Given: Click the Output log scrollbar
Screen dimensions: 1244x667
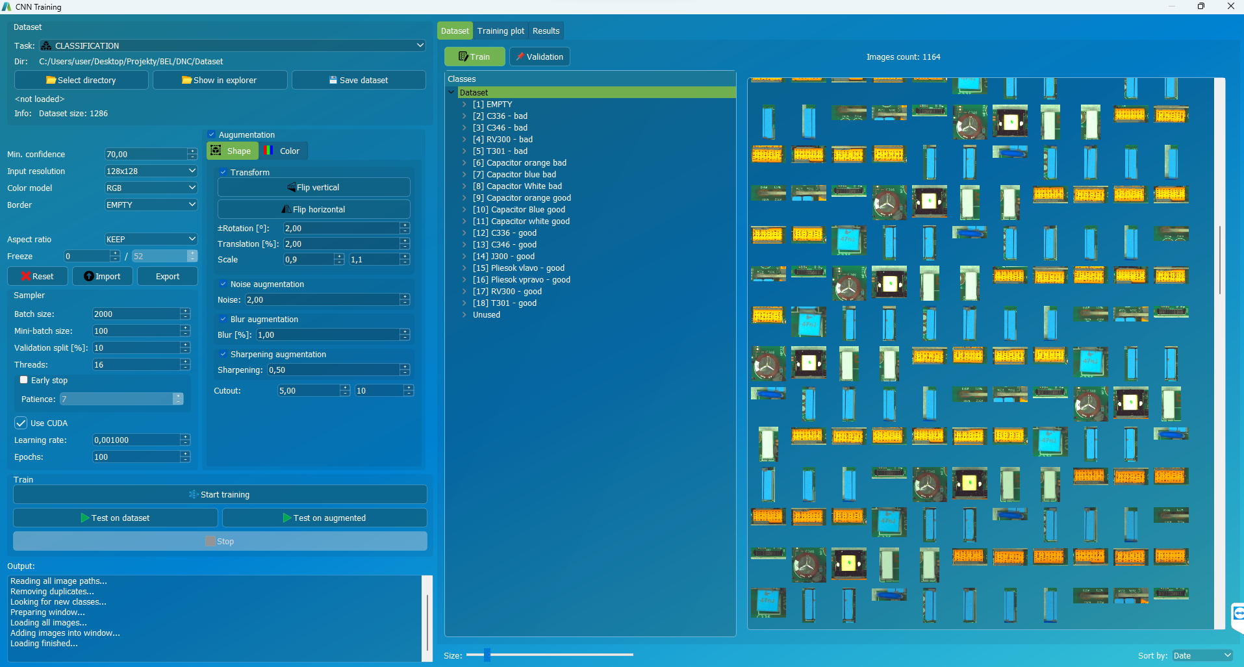Looking at the screenshot, I should (x=427, y=622).
